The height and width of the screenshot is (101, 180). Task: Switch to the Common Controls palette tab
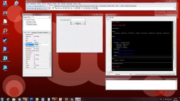[65, 6]
